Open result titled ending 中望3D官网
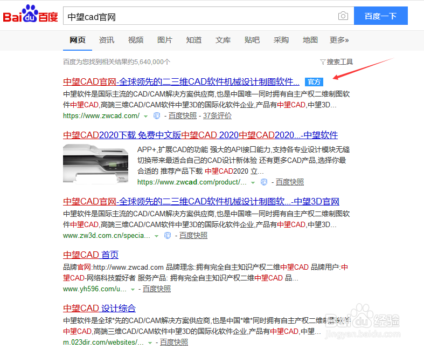The width and height of the screenshot is (424, 349). tap(201, 201)
